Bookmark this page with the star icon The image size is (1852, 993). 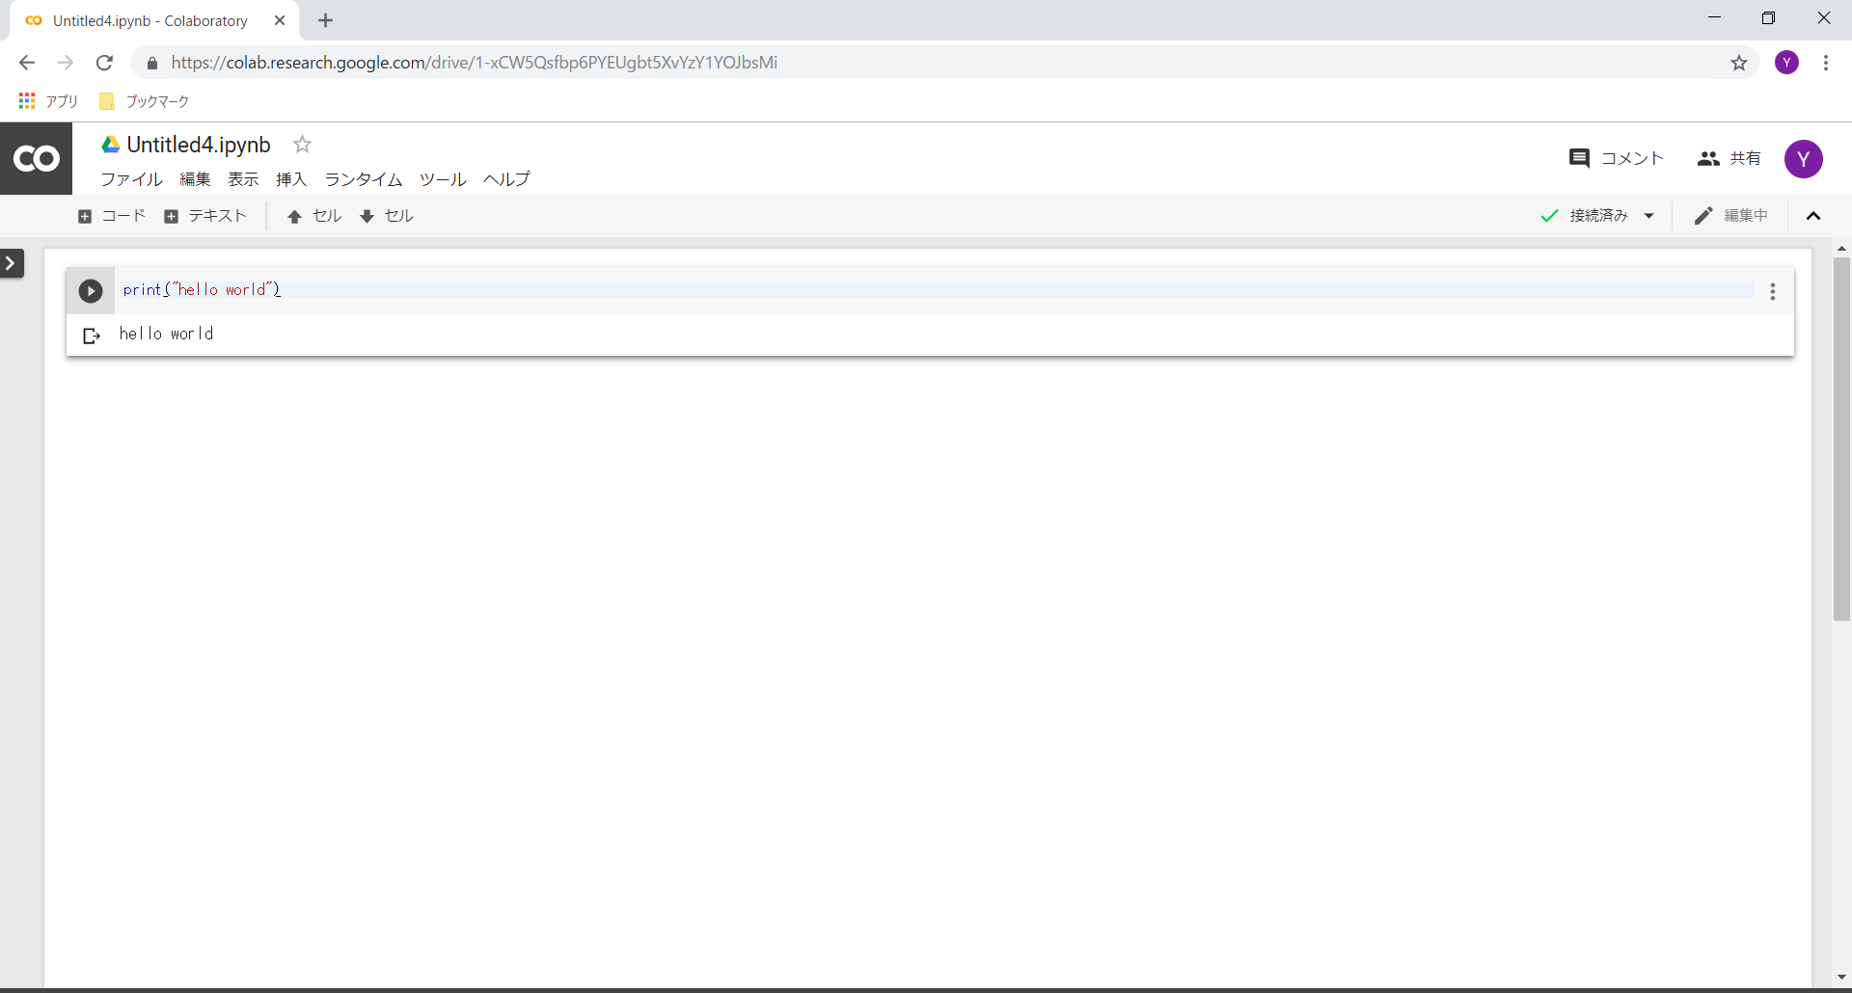pos(1739,63)
